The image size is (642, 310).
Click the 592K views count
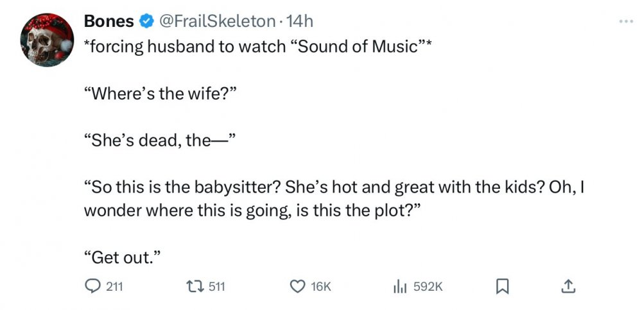[x=428, y=288]
